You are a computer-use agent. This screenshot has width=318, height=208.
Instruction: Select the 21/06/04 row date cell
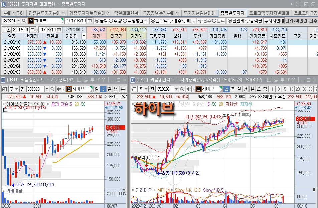(x=12, y=66)
